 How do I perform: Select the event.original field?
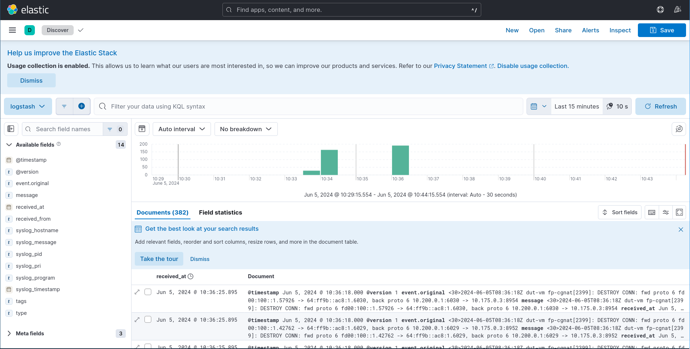[32, 183]
